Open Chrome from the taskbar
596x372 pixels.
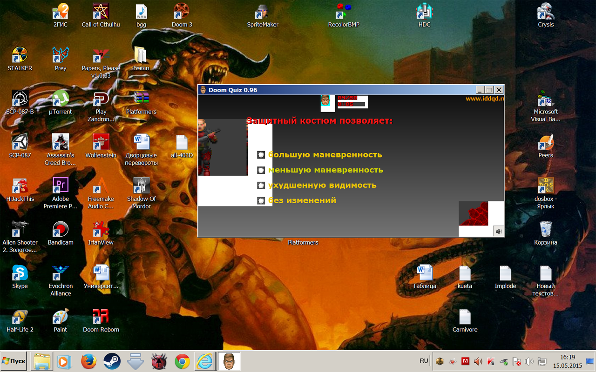tap(182, 361)
